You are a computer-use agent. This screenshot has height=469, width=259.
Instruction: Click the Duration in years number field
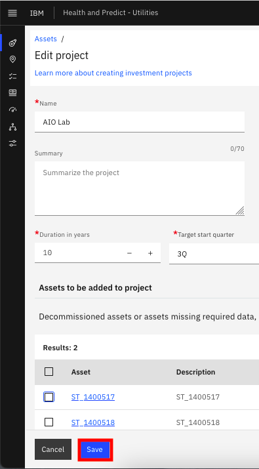tap(98, 253)
